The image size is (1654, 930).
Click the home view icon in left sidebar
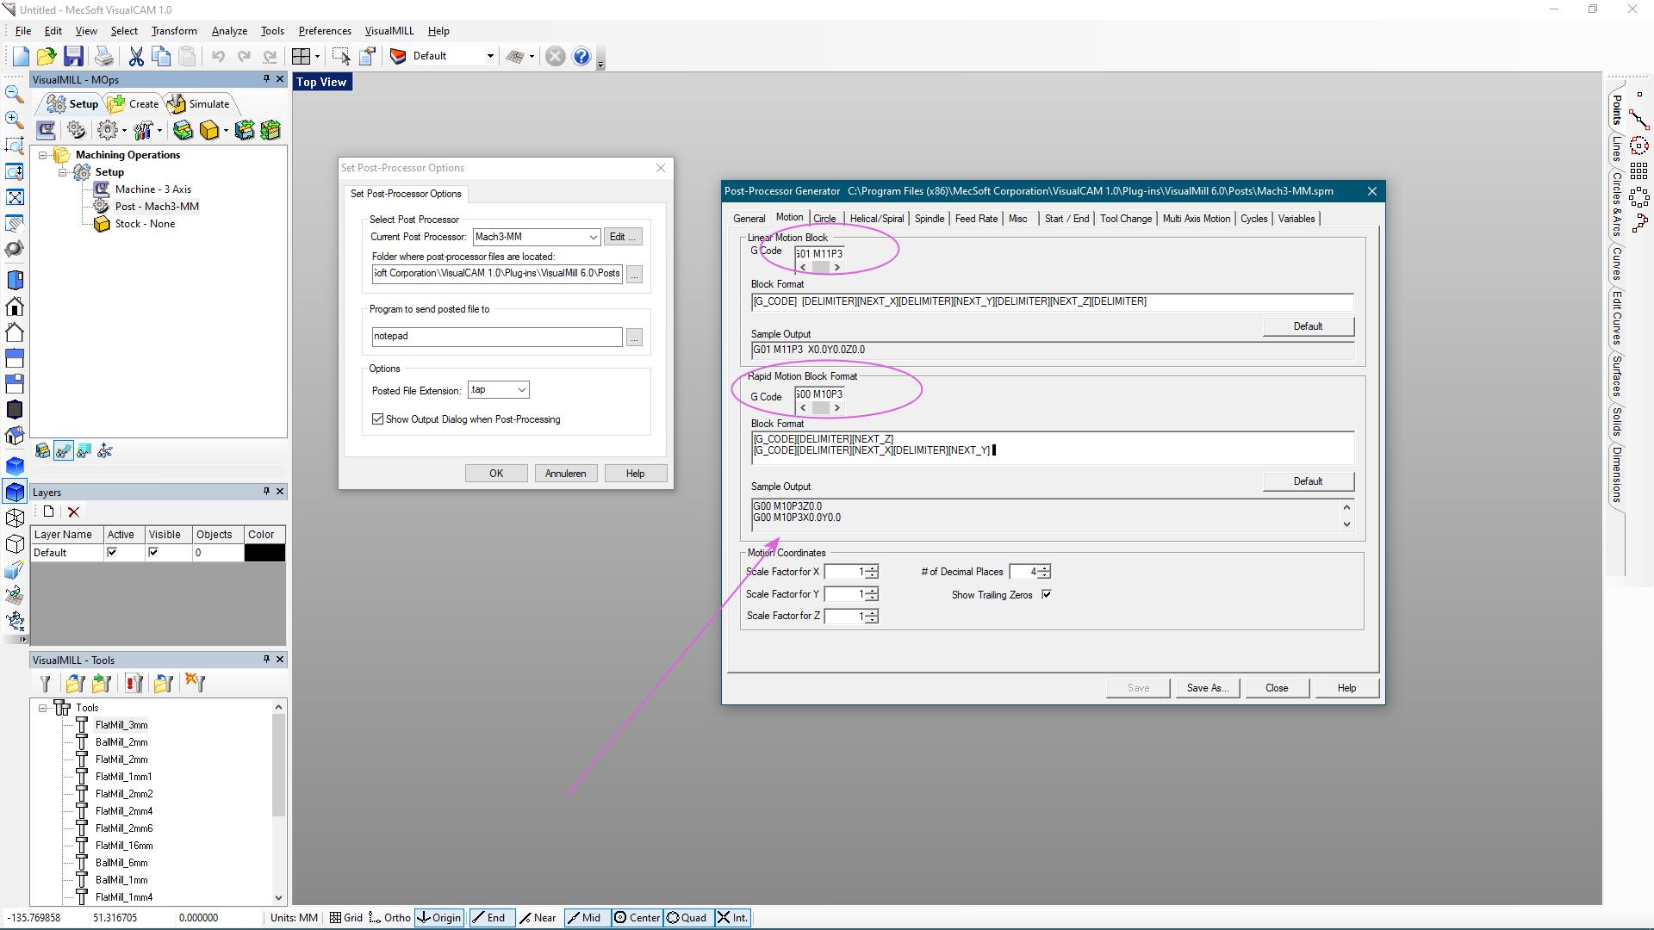click(x=14, y=307)
